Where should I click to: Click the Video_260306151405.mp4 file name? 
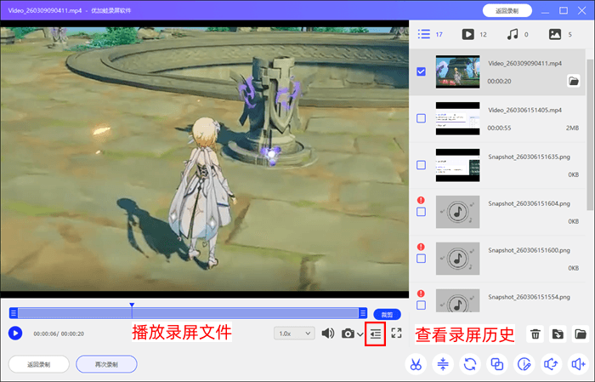point(524,110)
